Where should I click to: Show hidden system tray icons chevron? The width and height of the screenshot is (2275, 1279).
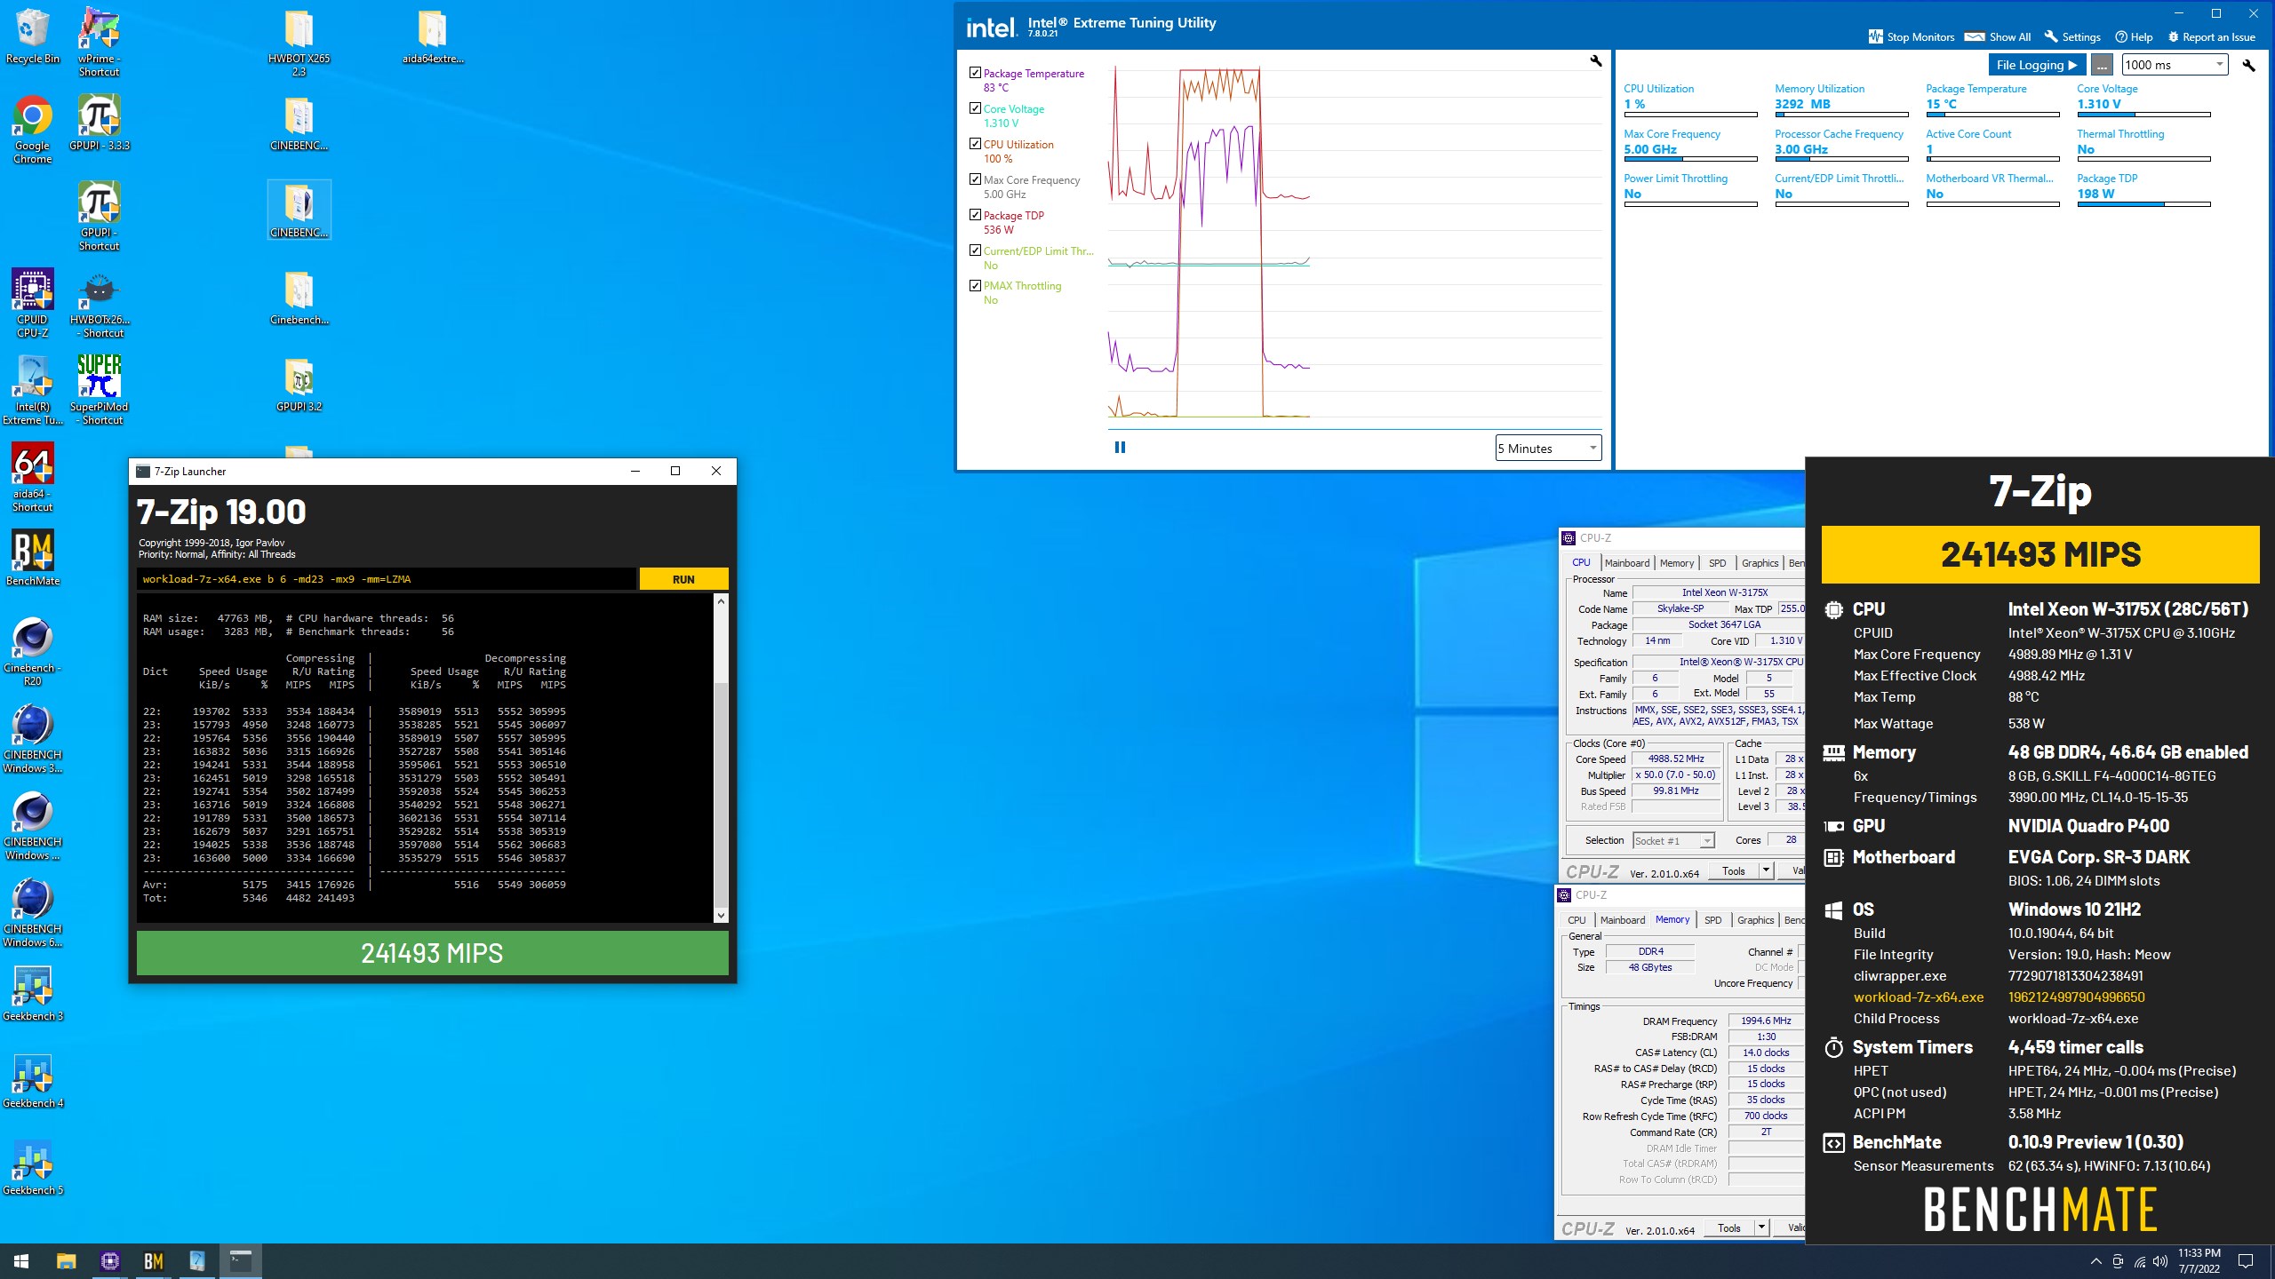2095,1261
